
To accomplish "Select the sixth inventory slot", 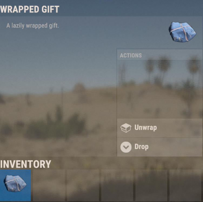I will (185, 185).
